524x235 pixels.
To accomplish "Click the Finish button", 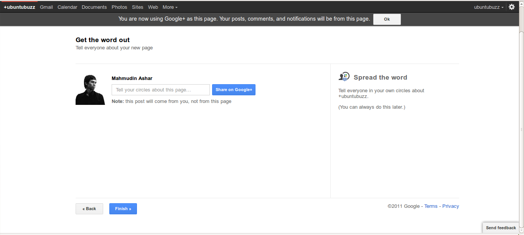I will [123, 209].
